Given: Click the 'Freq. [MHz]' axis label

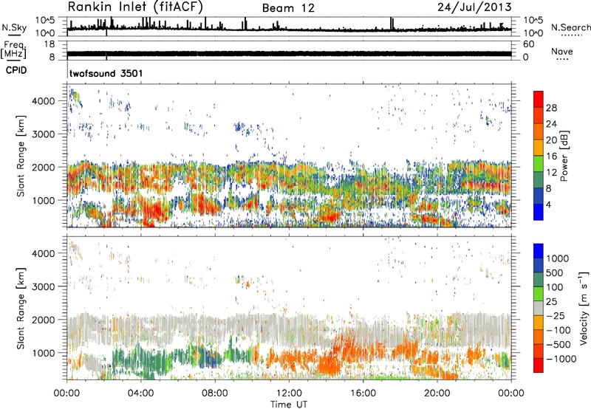Looking at the screenshot, I should 13,50.
